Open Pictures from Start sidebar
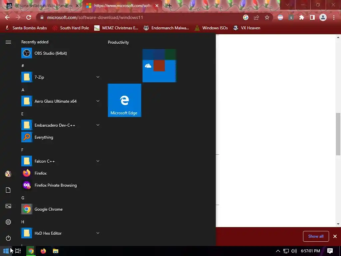Image resolution: width=341 pixels, height=256 pixels. [x=8, y=206]
